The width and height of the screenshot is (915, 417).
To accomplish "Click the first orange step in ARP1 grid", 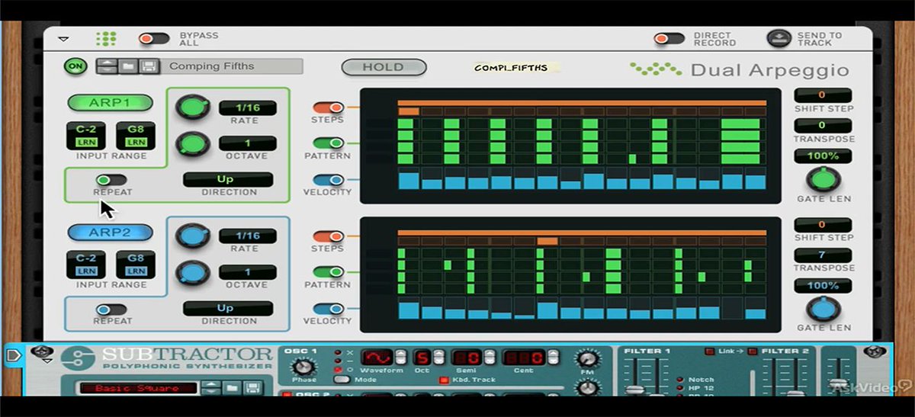I will tap(409, 111).
